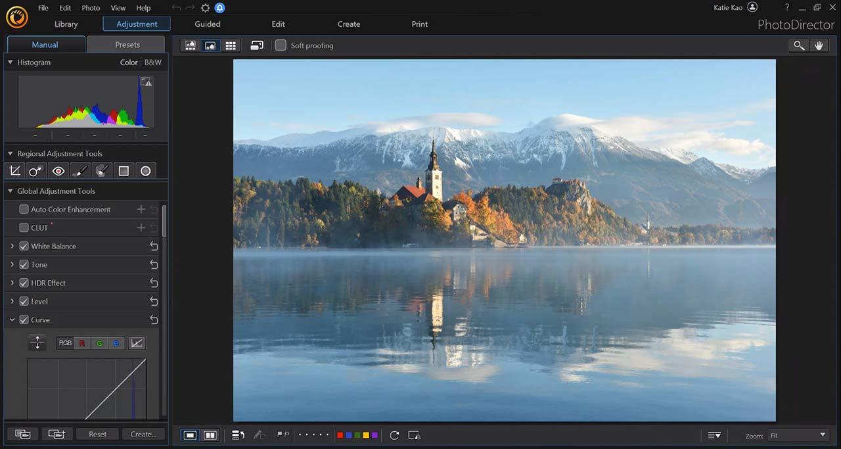841x449 pixels.
Task: Expand the Tone adjustment section
Action: (12, 264)
